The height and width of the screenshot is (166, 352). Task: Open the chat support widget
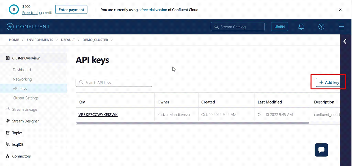(x=321, y=150)
